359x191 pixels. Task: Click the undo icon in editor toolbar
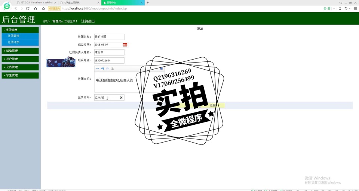(102, 69)
